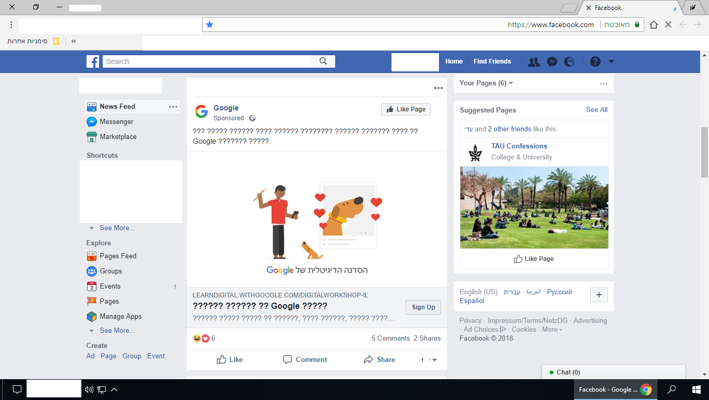Viewport: 709px width, 400px height.
Task: Click TAU Confessions page logo
Action: tap(475, 152)
